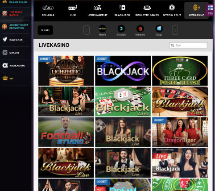Filter games by Habanero provider
The height and width of the screenshot is (191, 215).
pos(140,30)
